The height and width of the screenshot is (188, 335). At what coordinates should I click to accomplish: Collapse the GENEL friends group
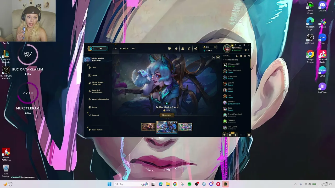(224, 60)
